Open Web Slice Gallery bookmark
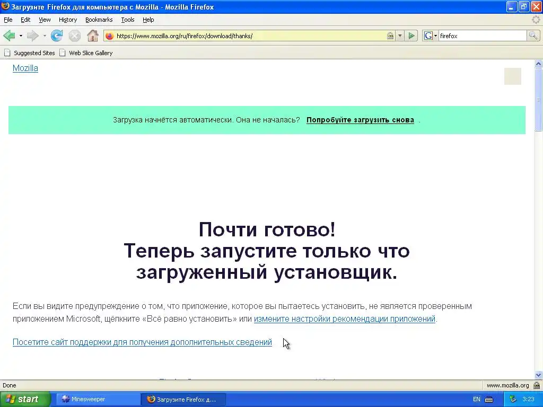The height and width of the screenshot is (407, 543). (x=86, y=53)
